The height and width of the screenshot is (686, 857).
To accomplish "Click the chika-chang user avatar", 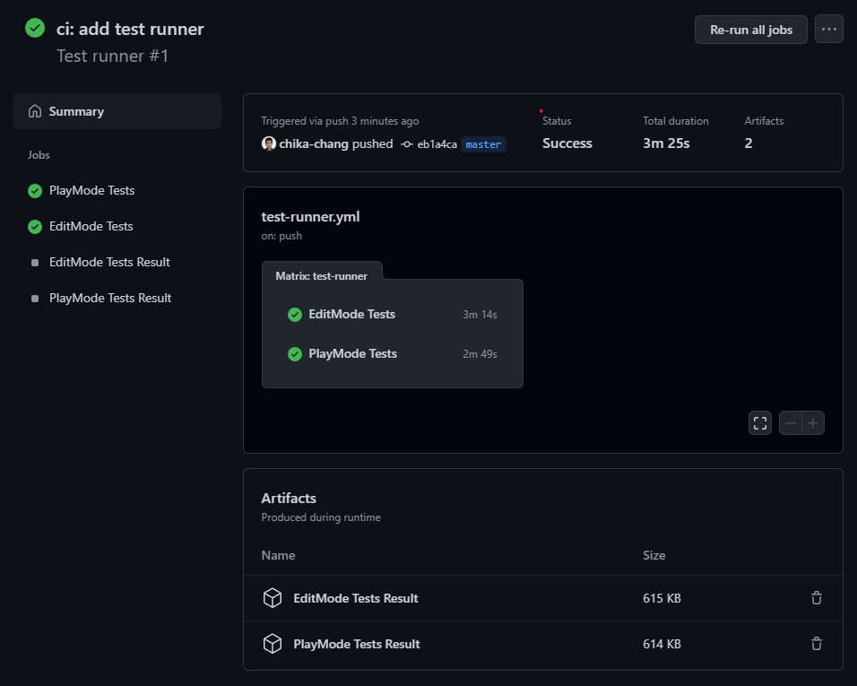I will tap(268, 143).
